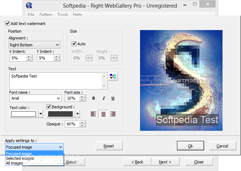Viewport: 241px width, 171px height.
Task: Open the Help menu
Action: [77, 14]
